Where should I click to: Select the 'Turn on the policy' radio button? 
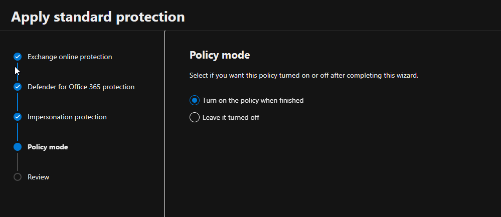(195, 100)
